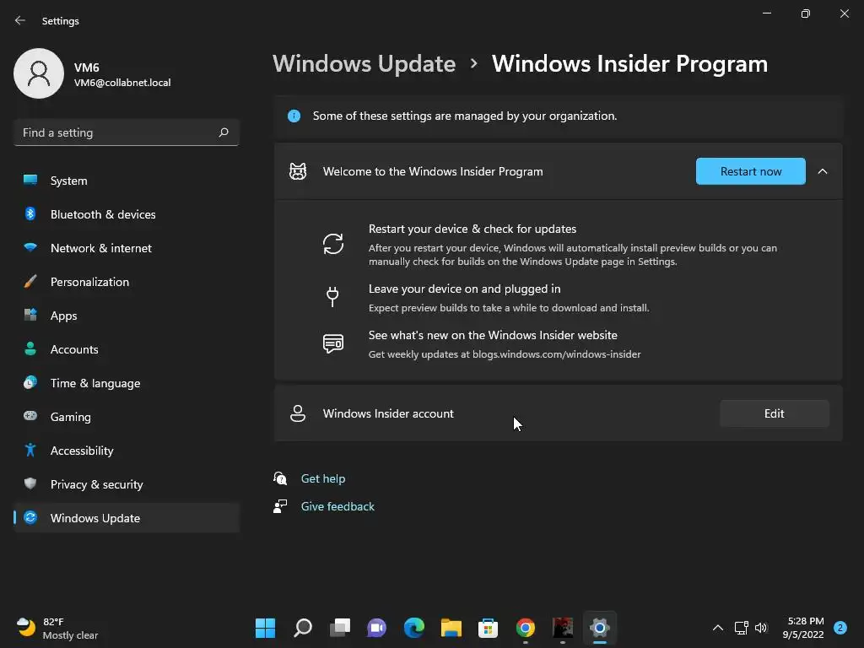Click the power plug icon
Screen dimensions: 864x648
coord(332,296)
